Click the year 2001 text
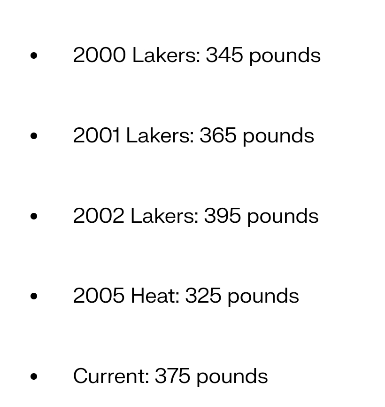 96,136
